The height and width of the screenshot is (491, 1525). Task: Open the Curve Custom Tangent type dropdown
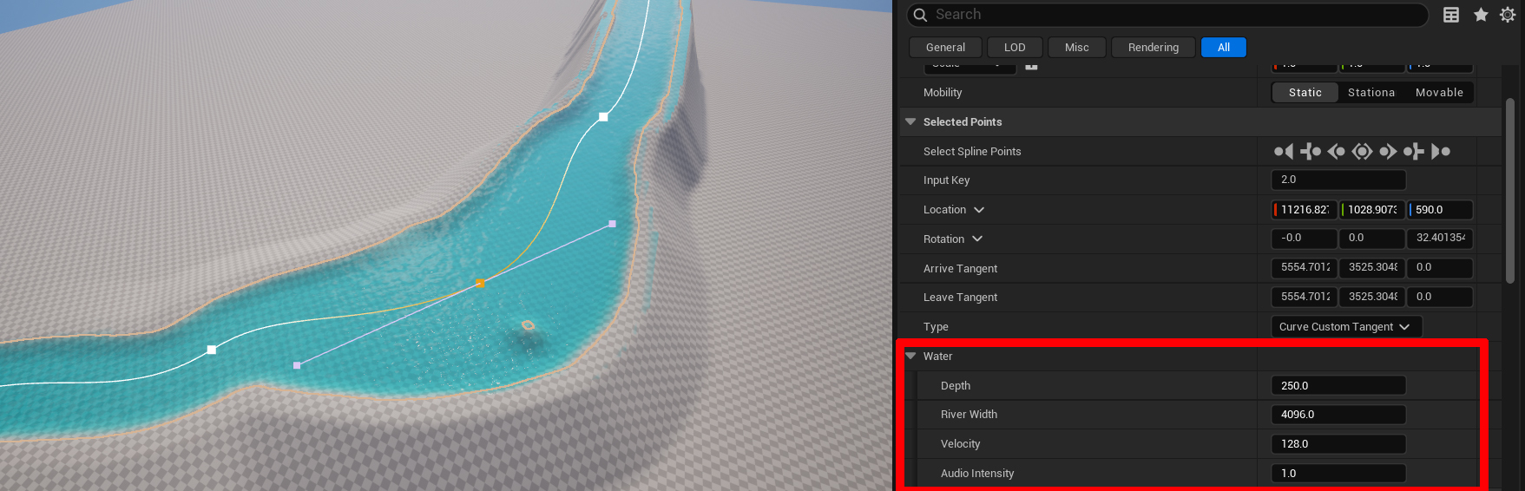click(x=1345, y=327)
